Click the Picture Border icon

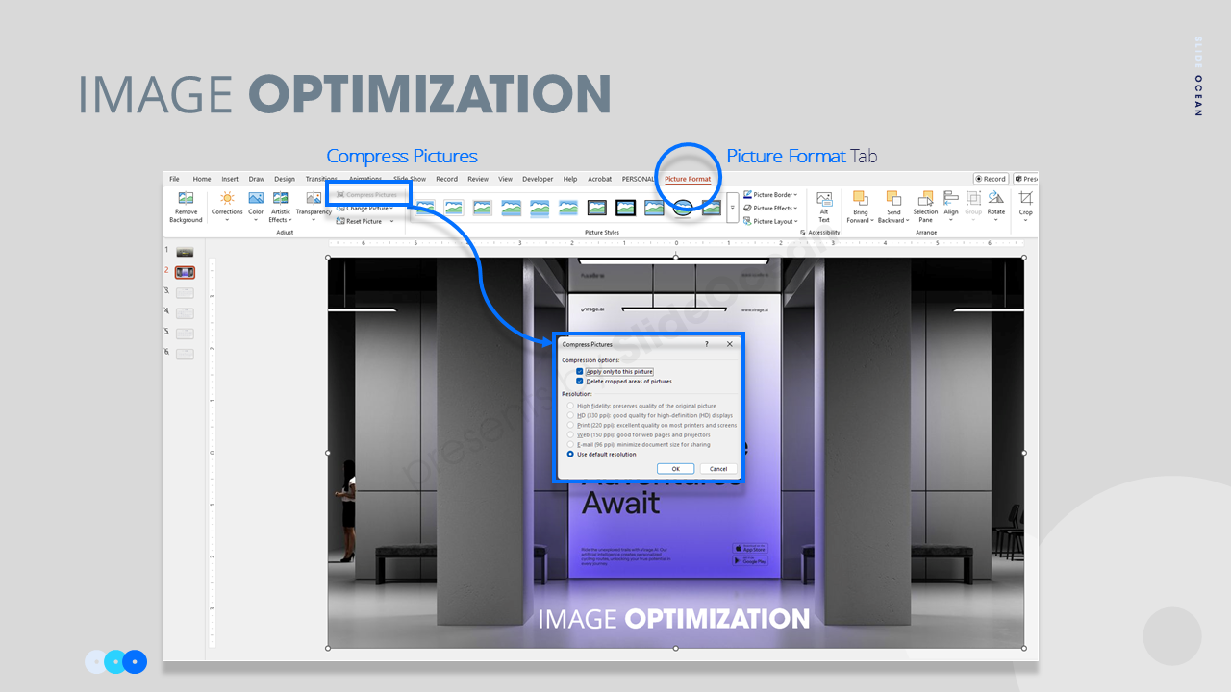[x=748, y=194]
